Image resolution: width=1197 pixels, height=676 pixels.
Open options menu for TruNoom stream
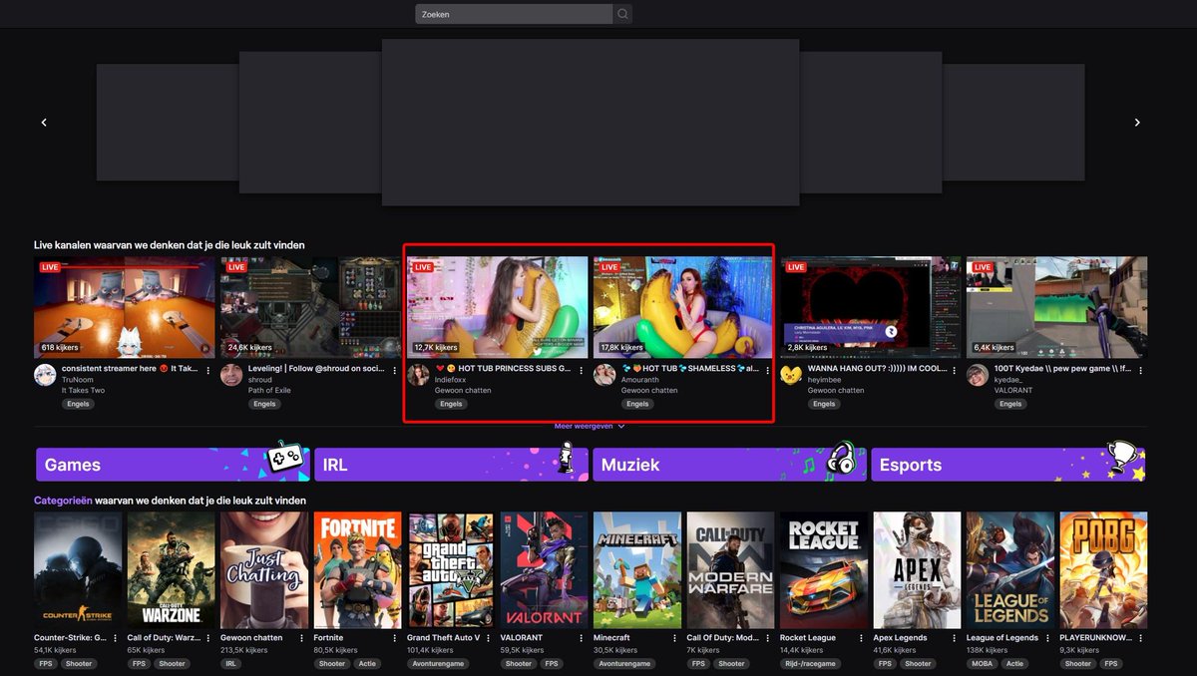[208, 370]
